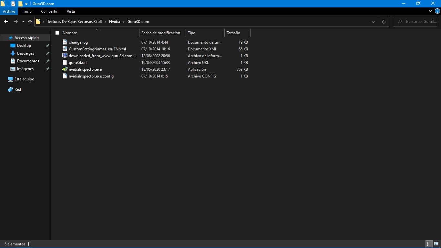Click the Red network icon
Image resolution: width=441 pixels, height=248 pixels.
point(10,89)
